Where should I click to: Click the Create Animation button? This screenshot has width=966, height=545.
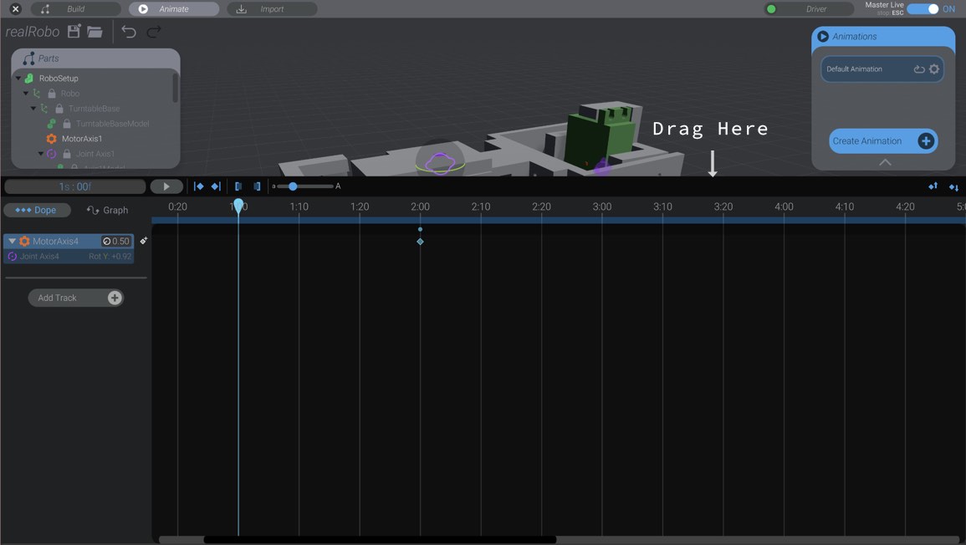tap(882, 141)
